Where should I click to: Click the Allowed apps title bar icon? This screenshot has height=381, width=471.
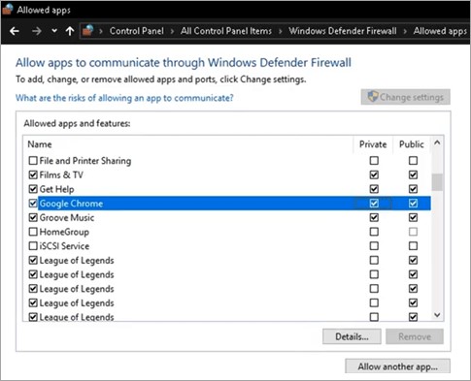pos(8,9)
